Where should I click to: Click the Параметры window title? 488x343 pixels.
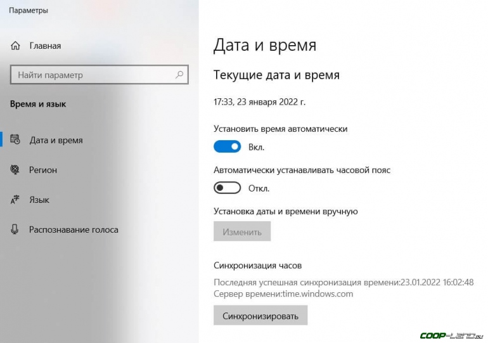click(x=29, y=10)
